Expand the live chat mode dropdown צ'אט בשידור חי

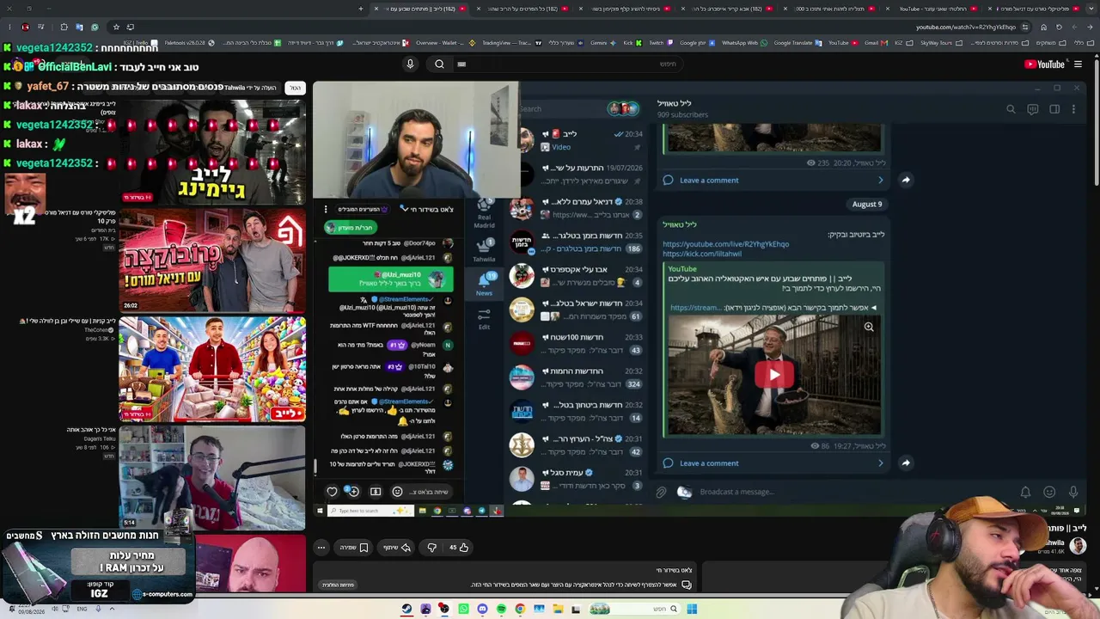pos(425,209)
